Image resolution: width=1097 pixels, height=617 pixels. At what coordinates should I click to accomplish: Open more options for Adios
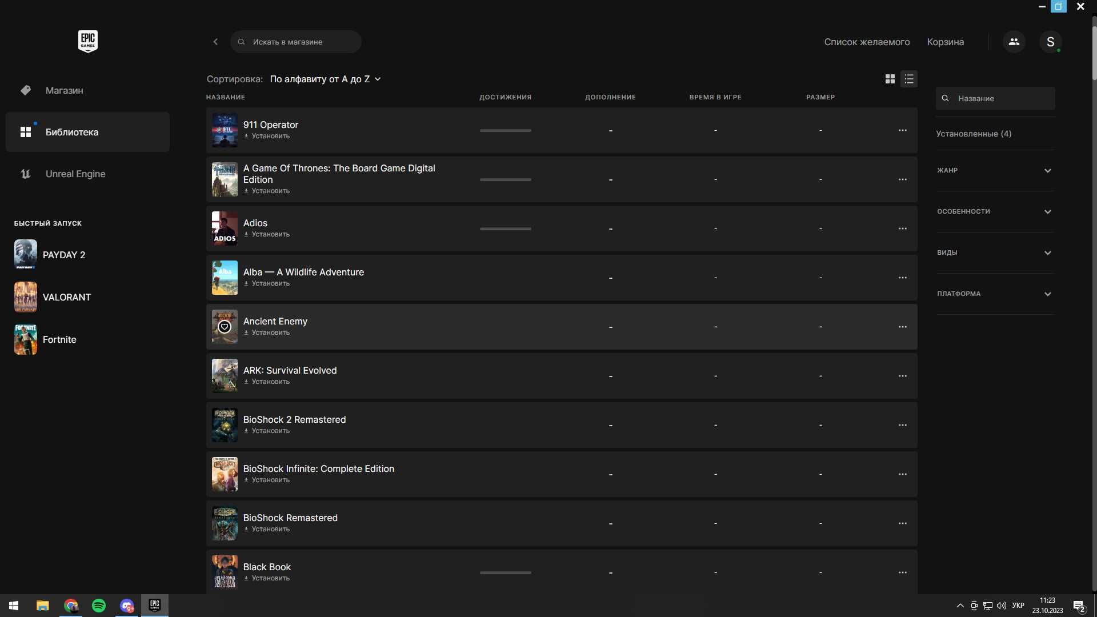[x=903, y=229]
